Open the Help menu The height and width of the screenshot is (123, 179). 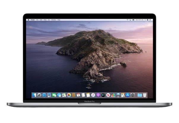[59, 20]
